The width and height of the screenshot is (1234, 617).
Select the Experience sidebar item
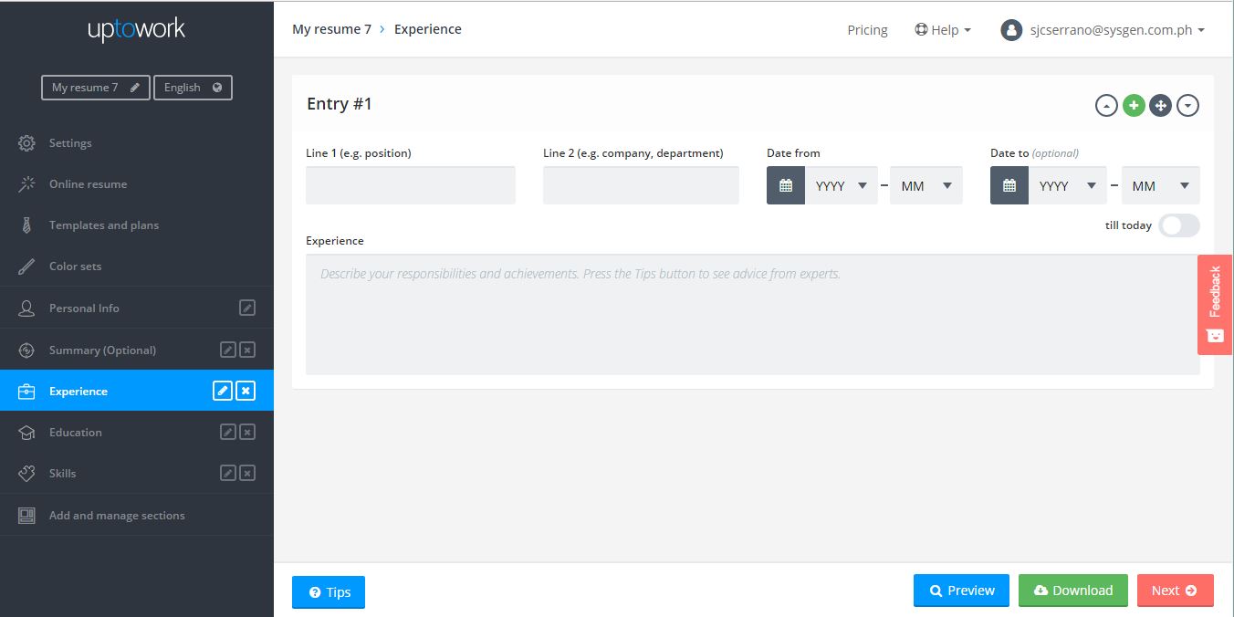coord(137,391)
